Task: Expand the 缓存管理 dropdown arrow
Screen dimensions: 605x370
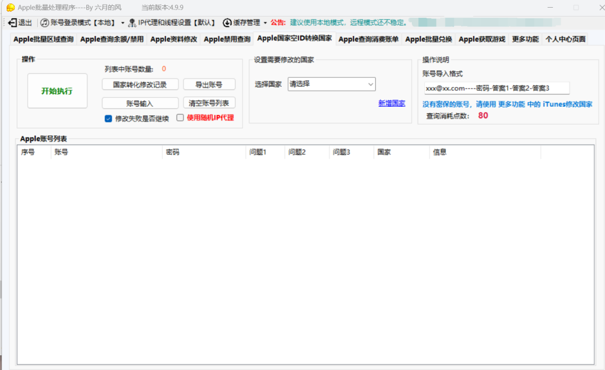Action: pyautogui.click(x=265, y=23)
